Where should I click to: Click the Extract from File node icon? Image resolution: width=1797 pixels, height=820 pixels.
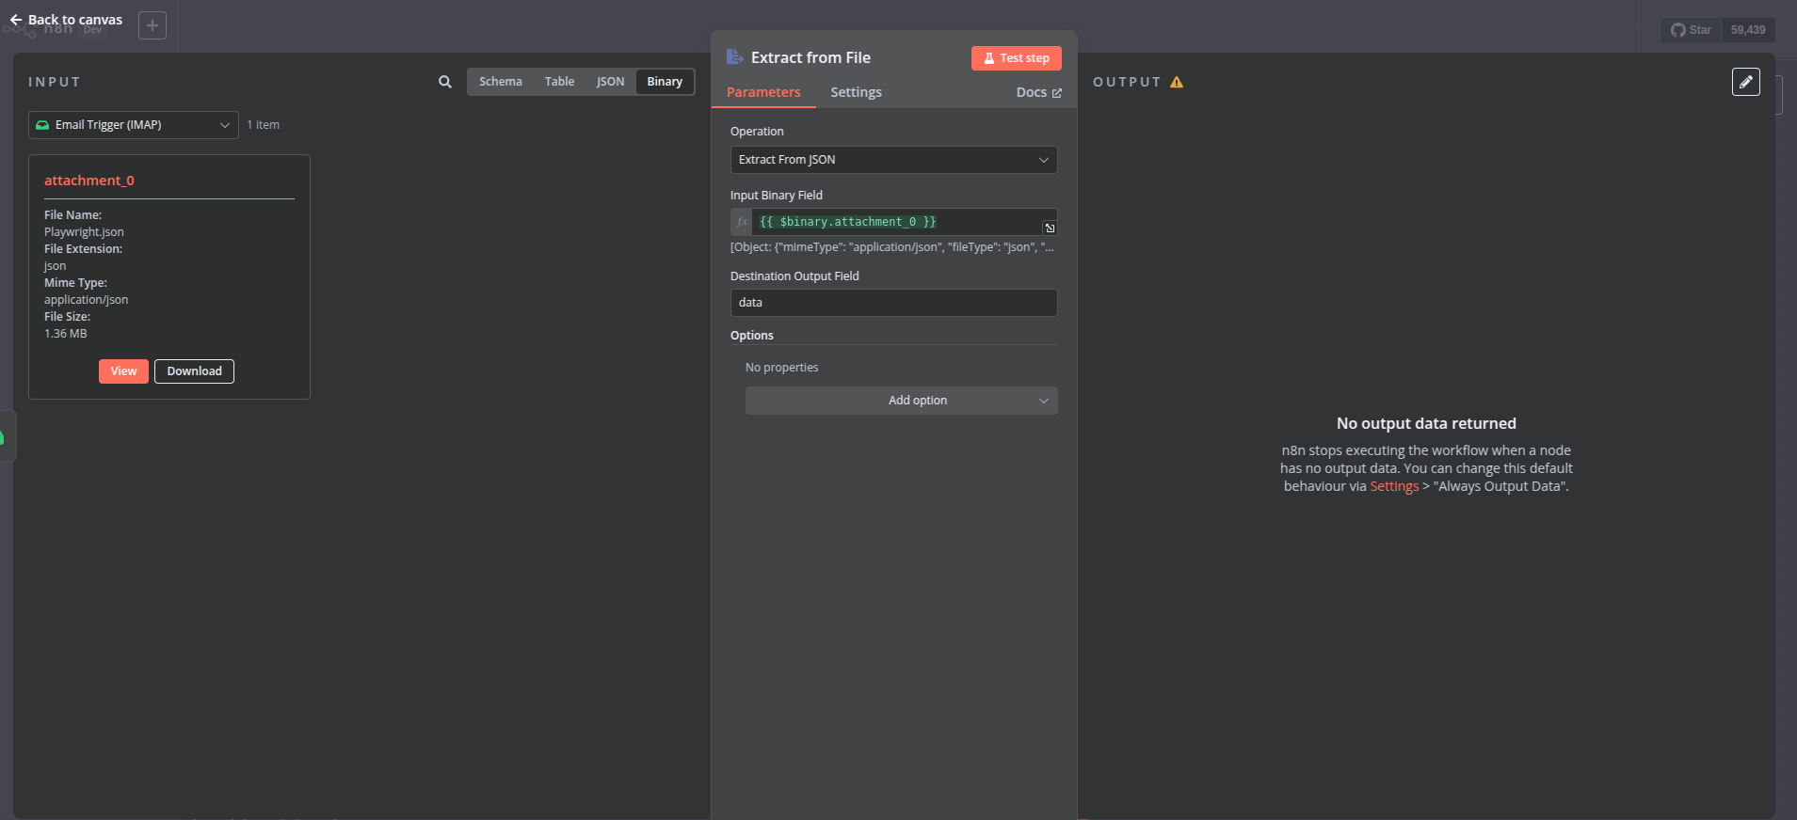(x=735, y=57)
